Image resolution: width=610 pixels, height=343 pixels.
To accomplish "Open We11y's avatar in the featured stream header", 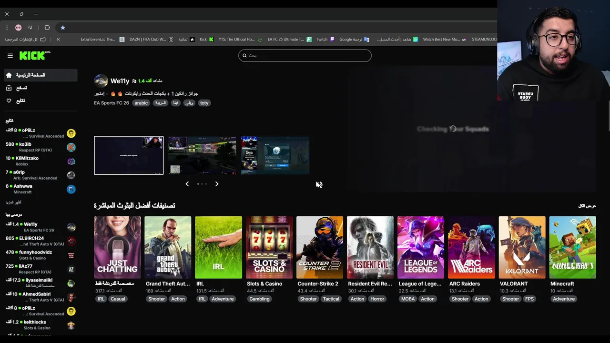I will (x=101, y=81).
